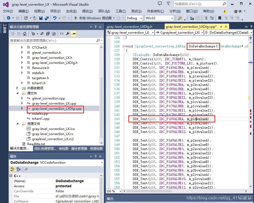Select gray-level_correction_LX.rc resource file
254x203 pixels.
pos(53,134)
